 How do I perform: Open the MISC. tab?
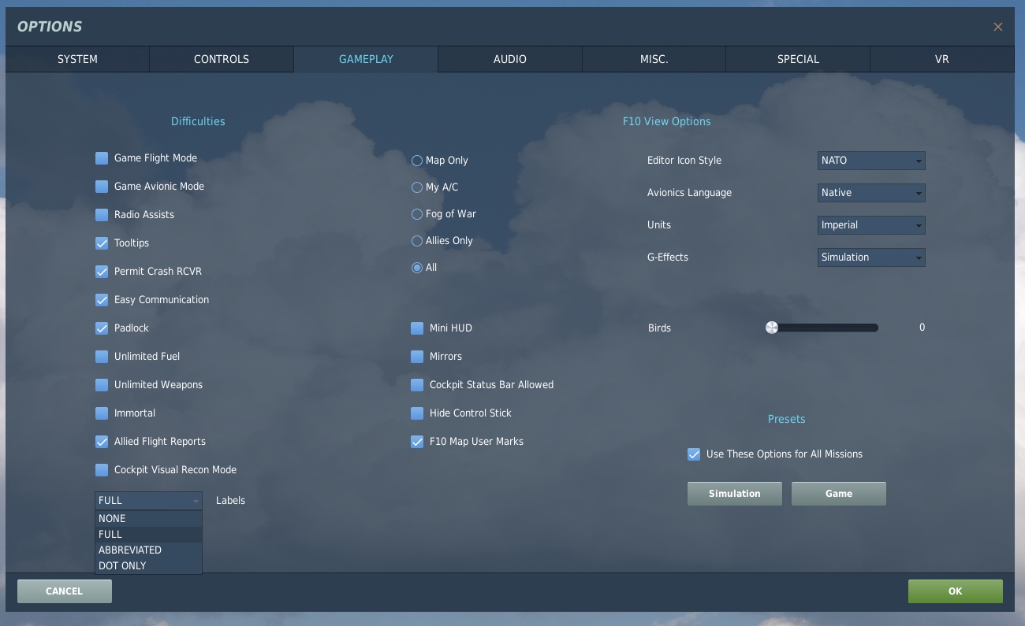[654, 59]
